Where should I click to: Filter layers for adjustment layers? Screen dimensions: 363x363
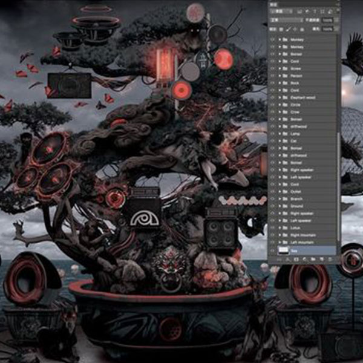[307, 11]
